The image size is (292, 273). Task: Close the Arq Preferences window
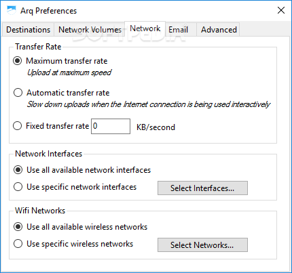281,10
